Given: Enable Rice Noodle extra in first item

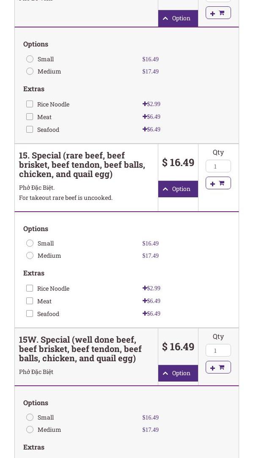Looking at the screenshot, I should pos(30,104).
